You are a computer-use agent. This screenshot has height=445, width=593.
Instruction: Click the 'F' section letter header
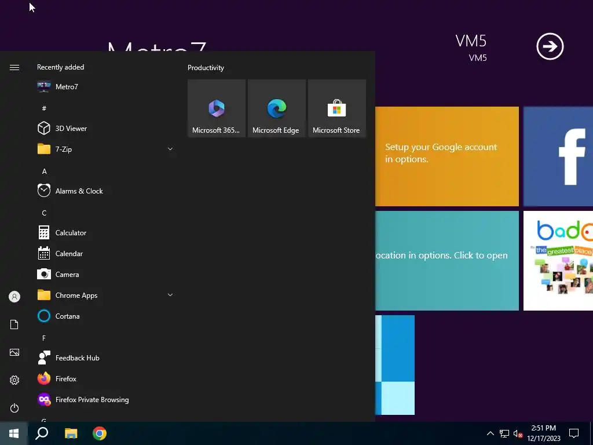(x=44, y=338)
